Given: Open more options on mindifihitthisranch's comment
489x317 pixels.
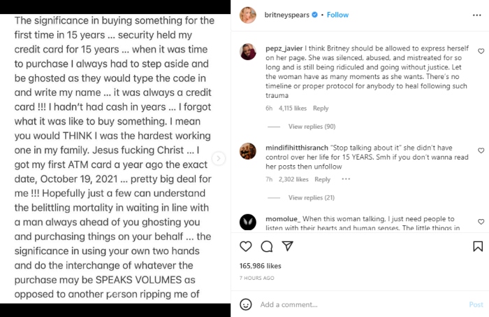Looking at the screenshot, I should [346, 179].
